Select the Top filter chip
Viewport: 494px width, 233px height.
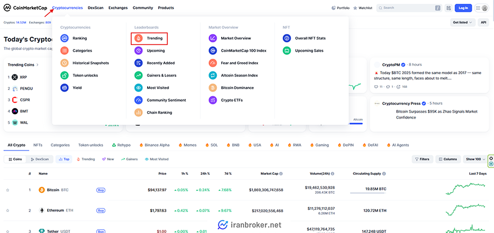click(x=64, y=159)
